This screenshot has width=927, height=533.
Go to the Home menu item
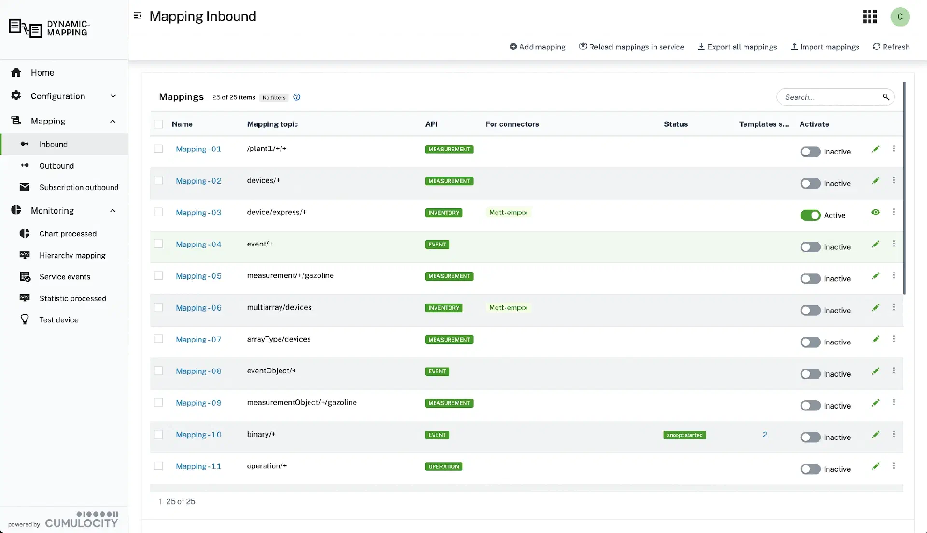pyautogui.click(x=42, y=72)
